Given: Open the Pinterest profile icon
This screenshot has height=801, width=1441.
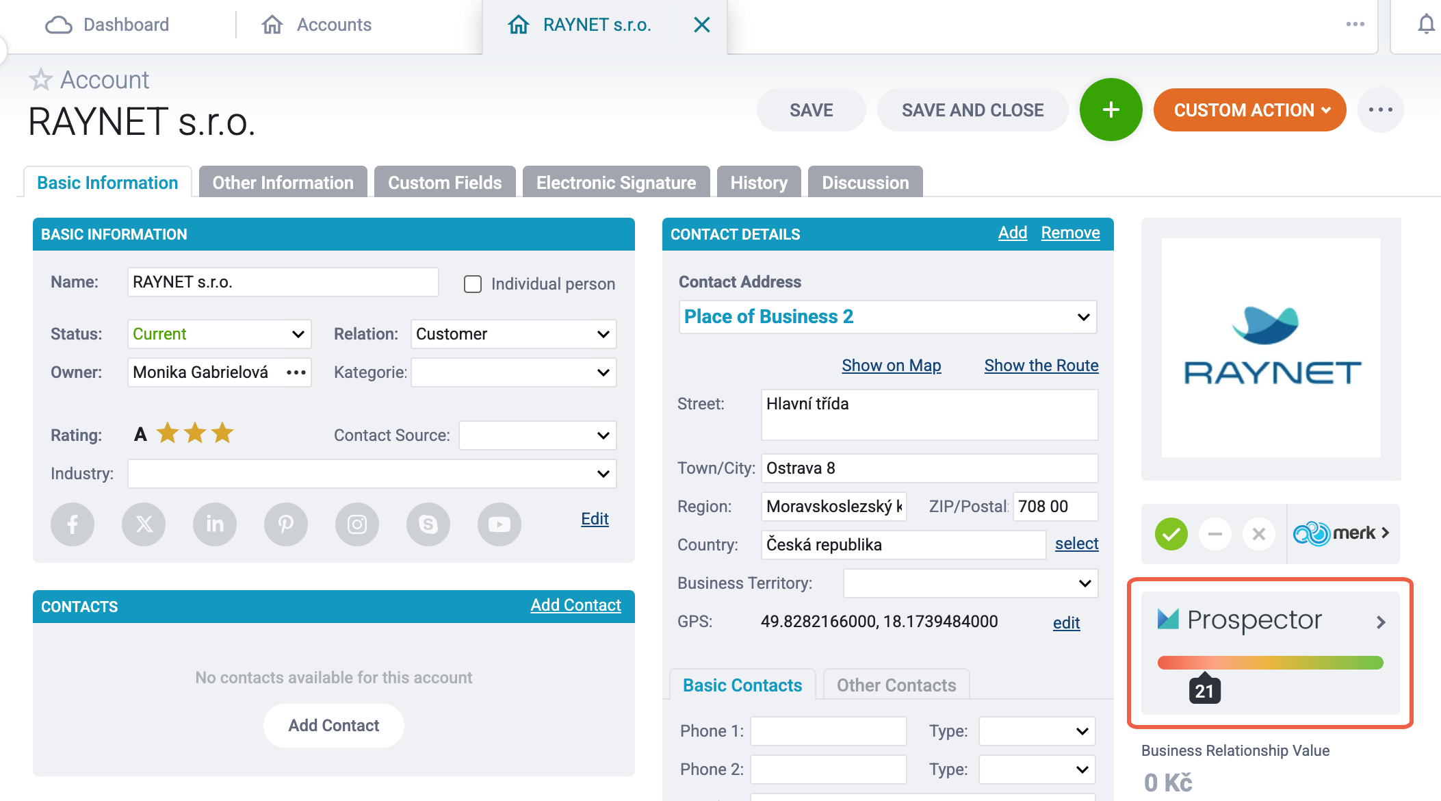Looking at the screenshot, I should point(286,524).
